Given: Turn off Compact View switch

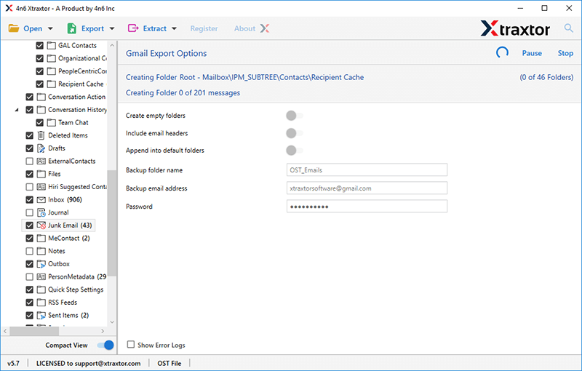Looking at the screenshot, I should coord(105,345).
